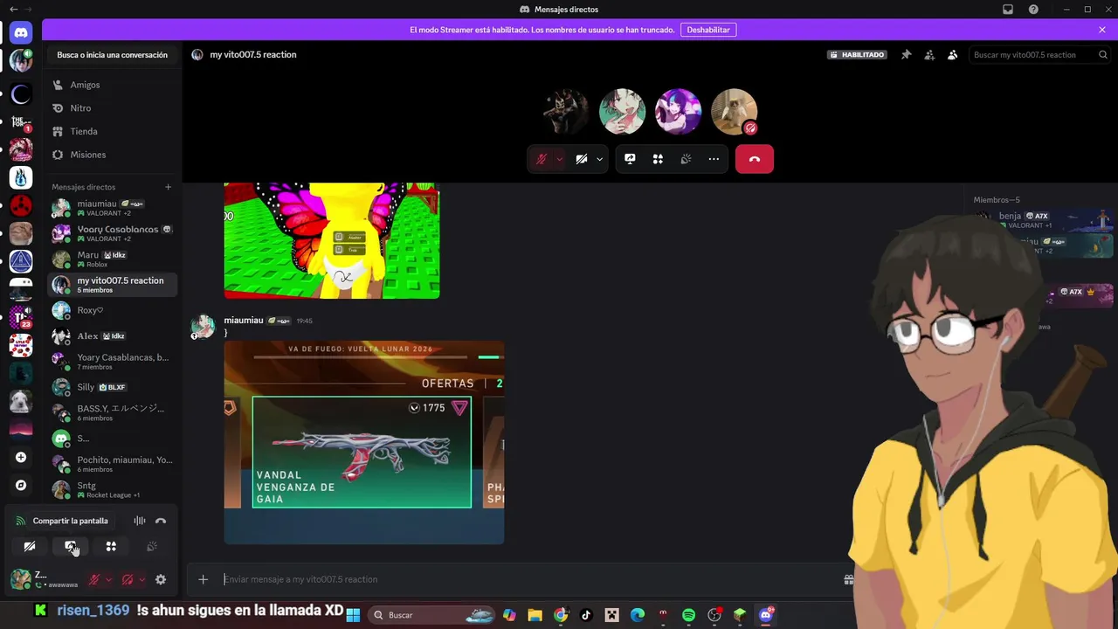Open the Tienda shop page
Image resolution: width=1118 pixels, height=629 pixels.
pos(112,131)
